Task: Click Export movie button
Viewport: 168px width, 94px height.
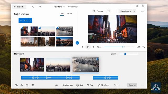Action: 125,11
